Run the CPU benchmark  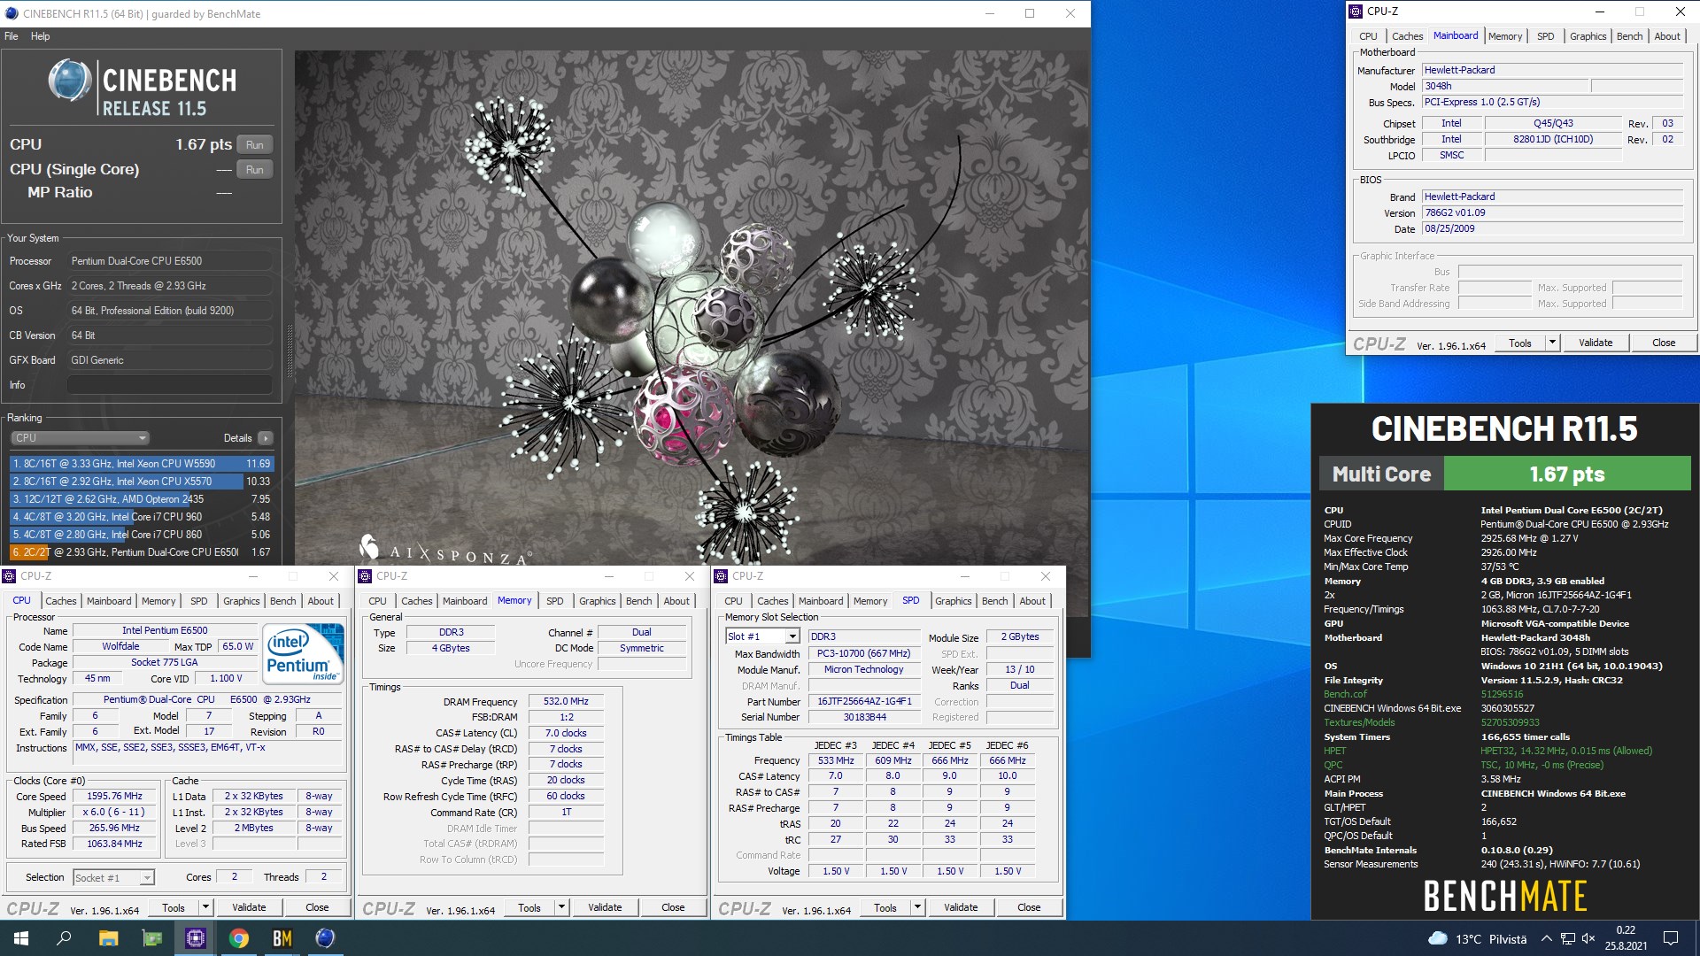point(255,145)
